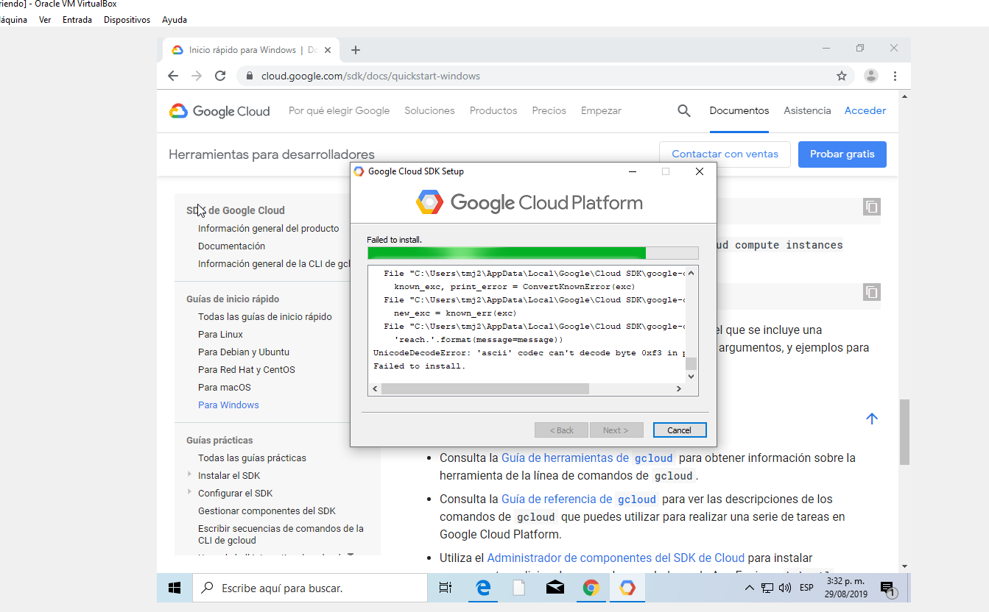
Task: Switch to the Documentos tab
Action: pos(739,111)
